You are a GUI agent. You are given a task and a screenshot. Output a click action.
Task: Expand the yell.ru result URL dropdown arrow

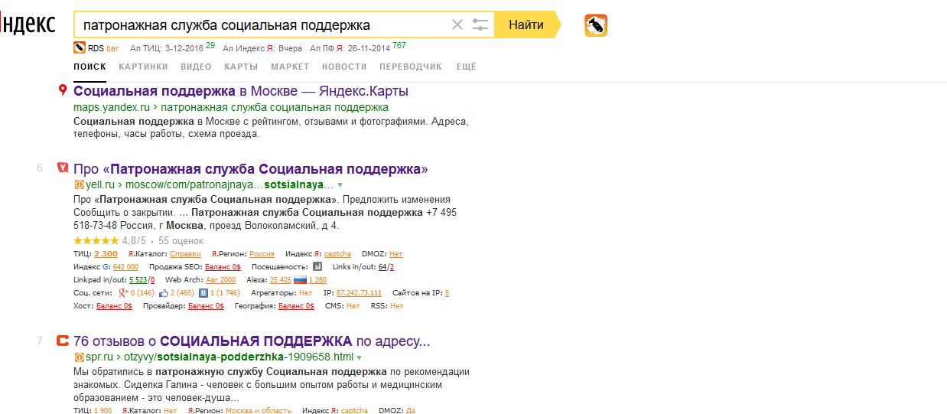(340, 185)
